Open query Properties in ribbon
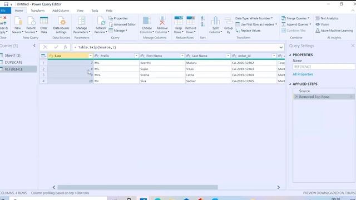 coord(118,18)
